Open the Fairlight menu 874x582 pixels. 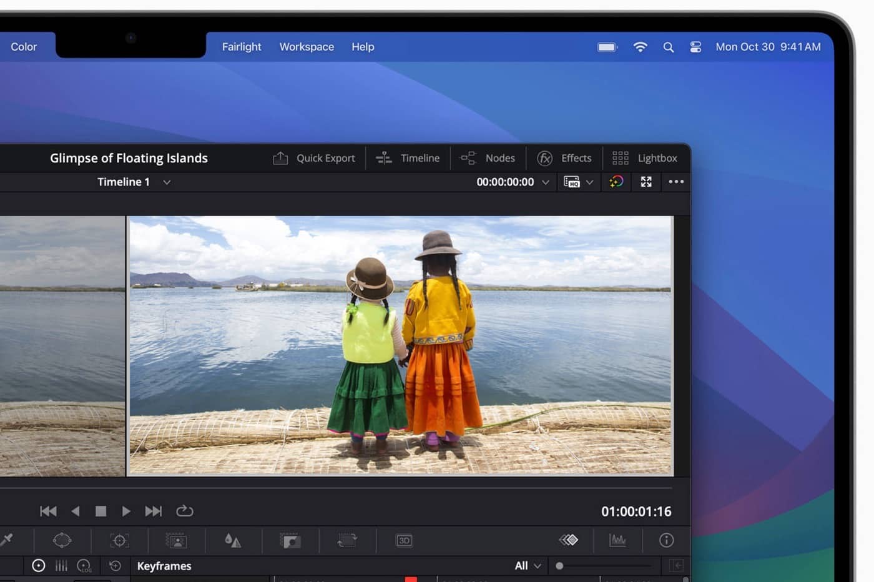(242, 47)
